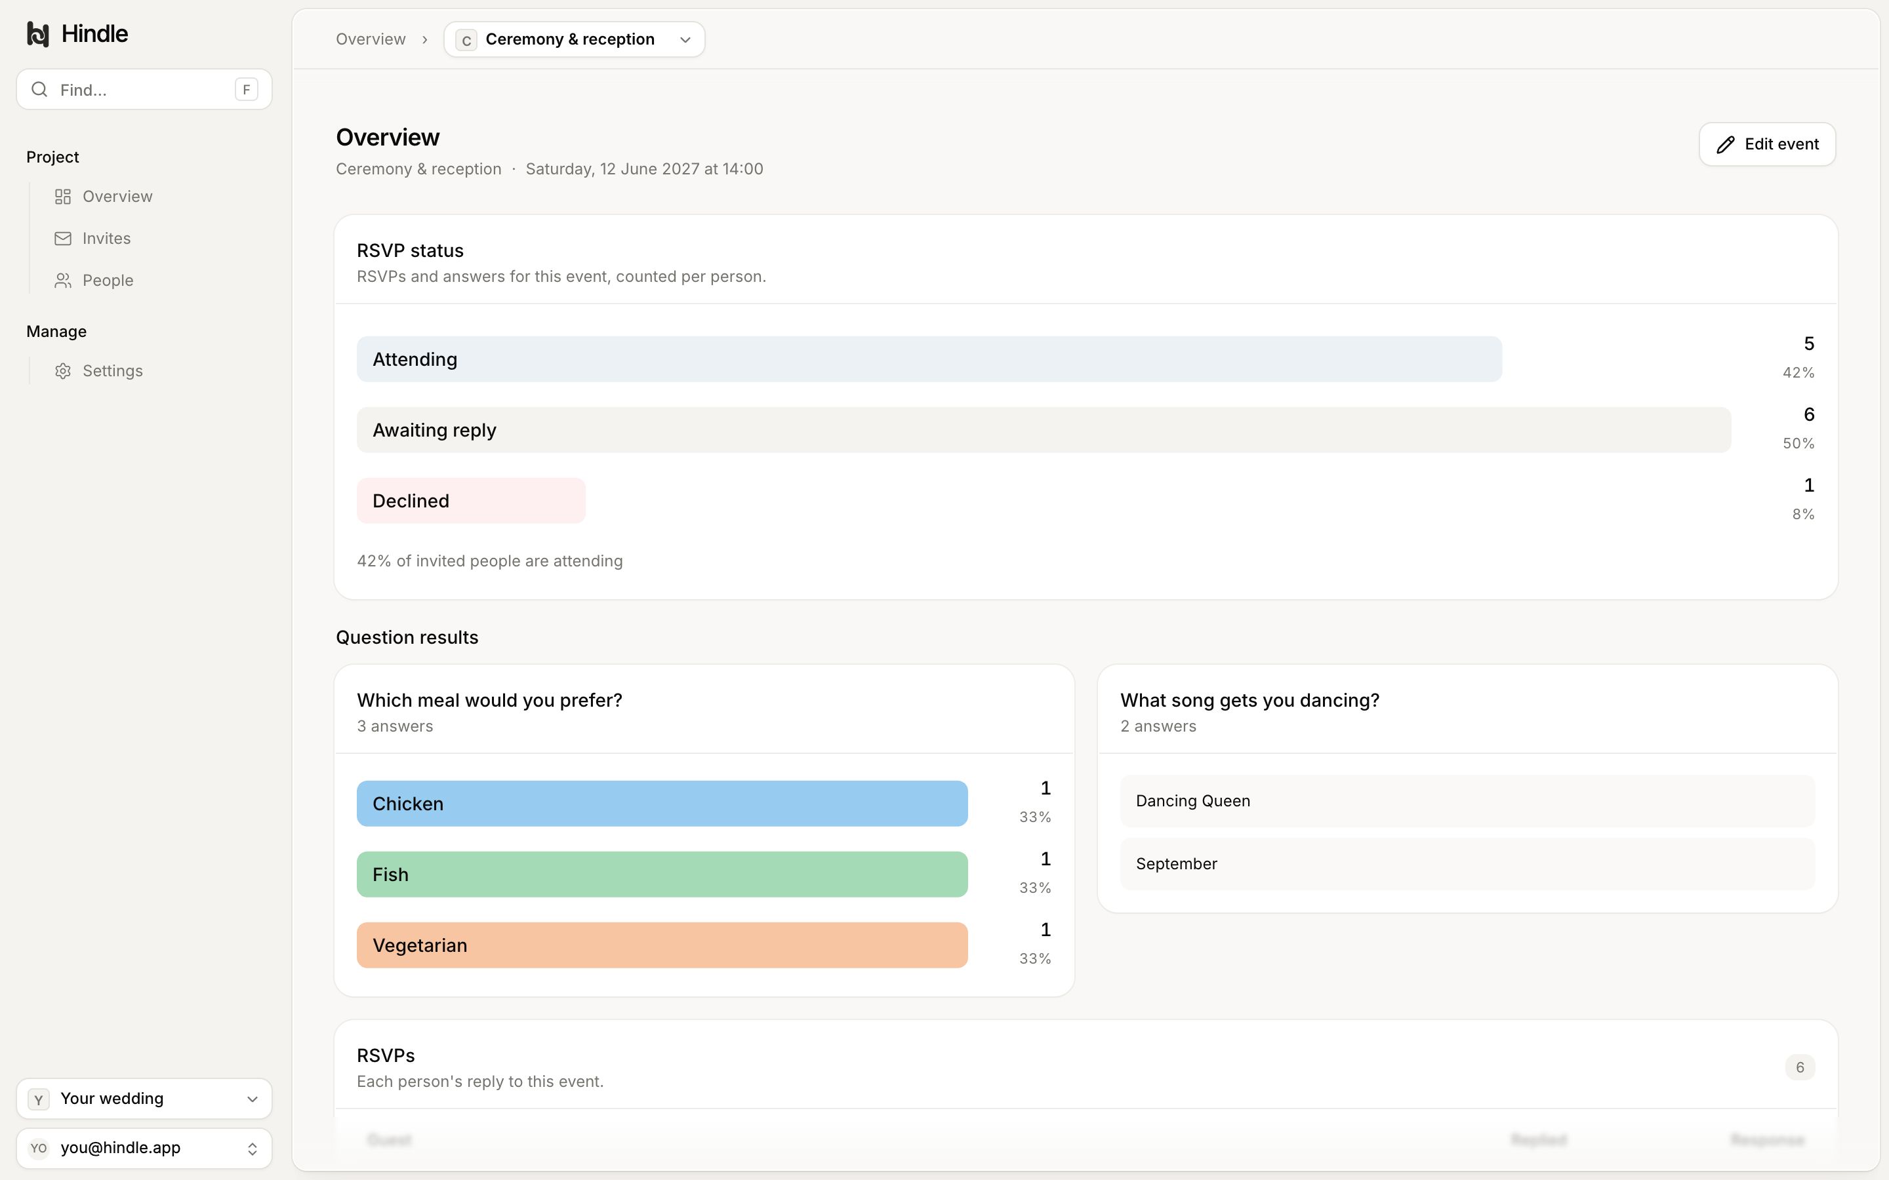Image resolution: width=1889 pixels, height=1180 pixels.
Task: Click the orange Vegetarian bar
Action: [x=662, y=946]
